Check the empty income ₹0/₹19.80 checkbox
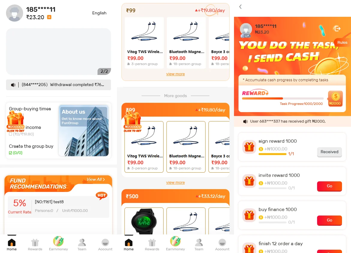This screenshot has height=253, width=351. tap(10, 134)
